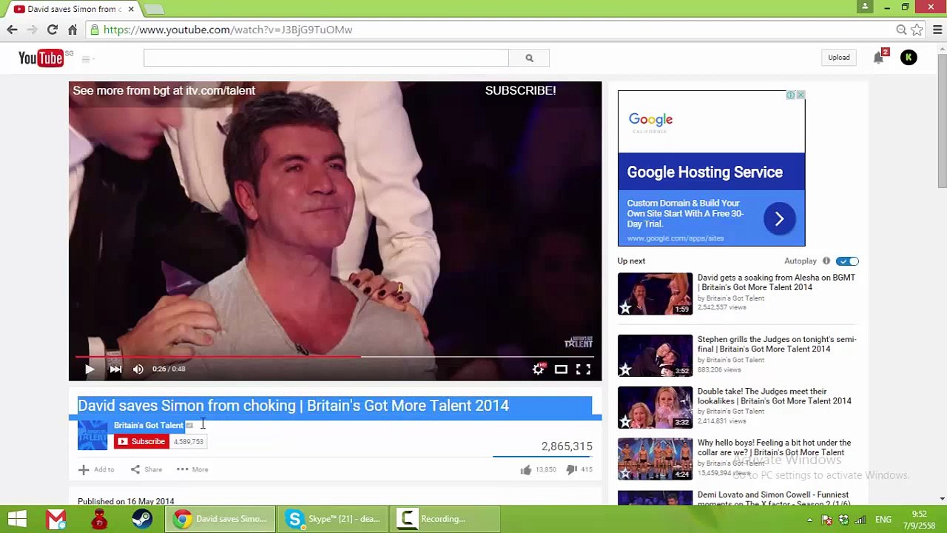Screen dimensions: 947x533
Task: Click the itv.com/talent annotation text
Action: [164, 90]
